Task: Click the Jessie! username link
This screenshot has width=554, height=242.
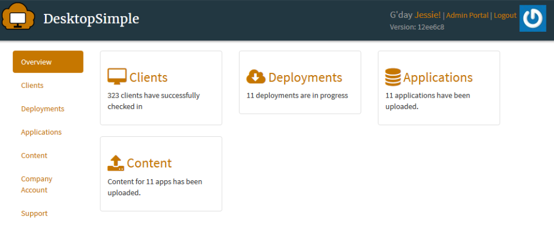Action: (x=428, y=15)
